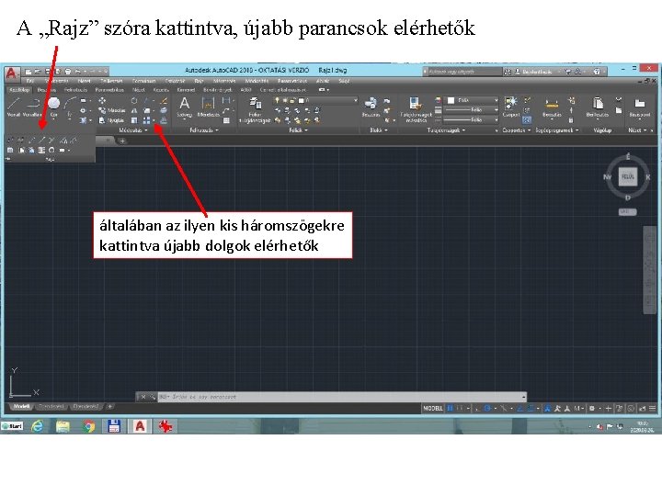Viewport: 662px width, 496px height.
Task: Switch to the Modell layout tab
Action: point(21,407)
